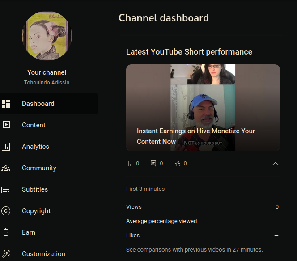Collapse the Short performance details chevron
297x261 pixels.
pyautogui.click(x=276, y=164)
